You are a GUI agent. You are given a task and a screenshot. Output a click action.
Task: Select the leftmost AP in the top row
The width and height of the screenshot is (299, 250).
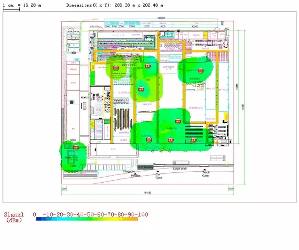pos(116,67)
